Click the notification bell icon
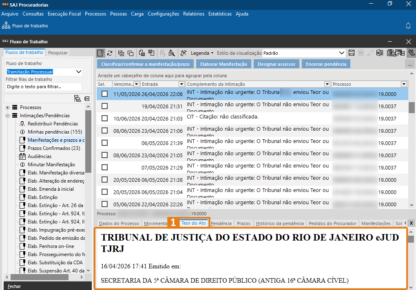Viewport: 416px width, 290px height. [x=408, y=26]
